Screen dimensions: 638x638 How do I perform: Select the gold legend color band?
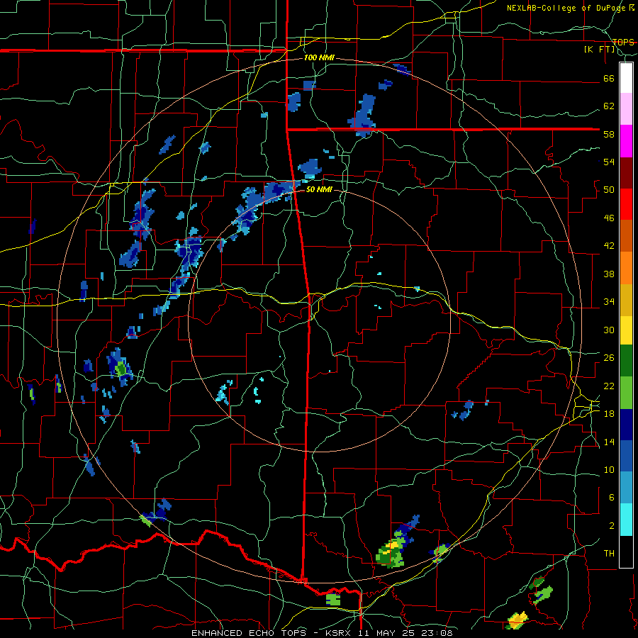point(626,300)
